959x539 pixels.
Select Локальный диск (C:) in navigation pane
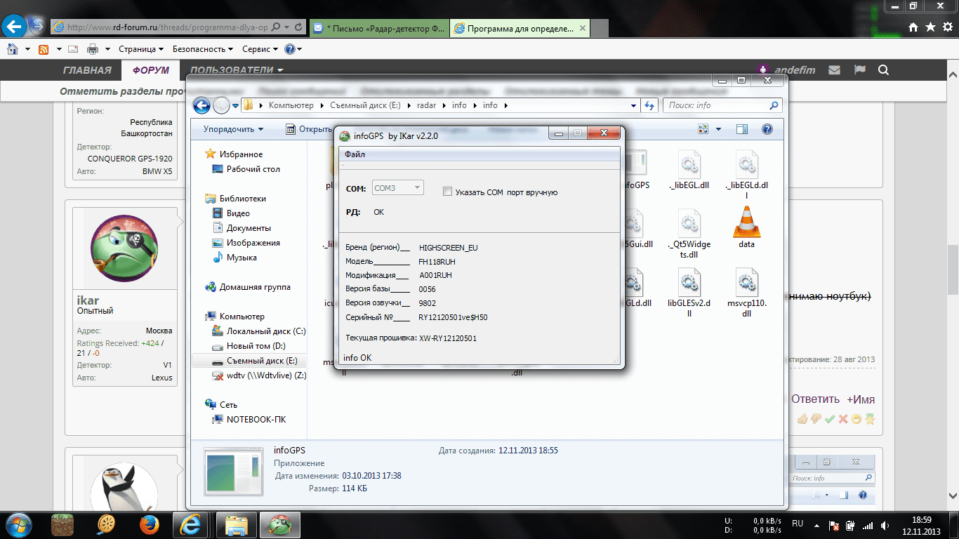point(266,331)
